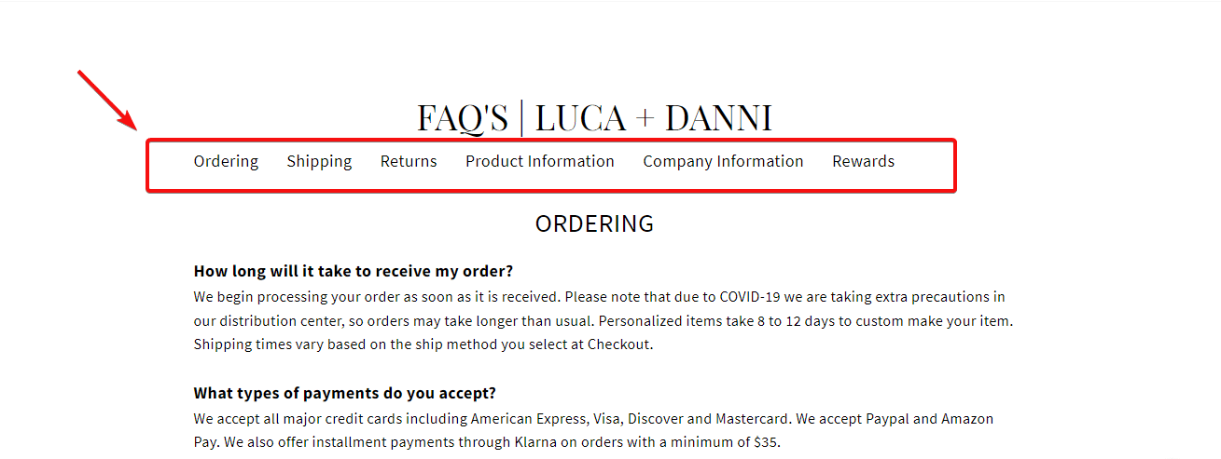The width and height of the screenshot is (1221, 459).
Task: View the Rewards FAQ link
Action: [x=863, y=162]
